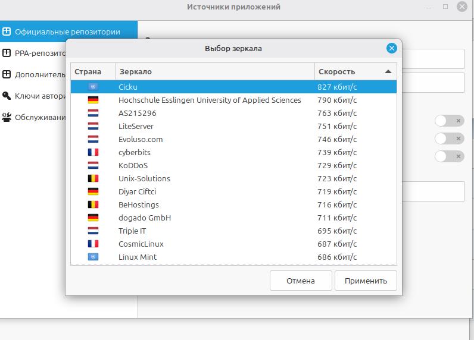Open the Additional repositories section
The width and height of the screenshot is (474, 340).
36,74
